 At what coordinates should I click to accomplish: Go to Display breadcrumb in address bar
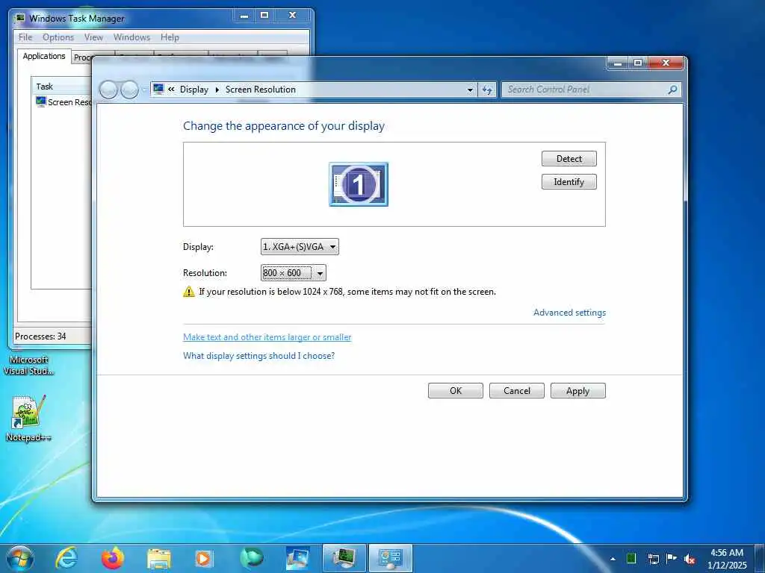[x=193, y=90]
